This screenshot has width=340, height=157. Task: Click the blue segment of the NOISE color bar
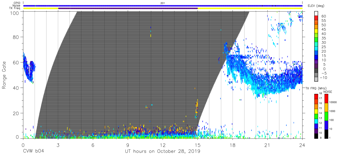[326, 125]
